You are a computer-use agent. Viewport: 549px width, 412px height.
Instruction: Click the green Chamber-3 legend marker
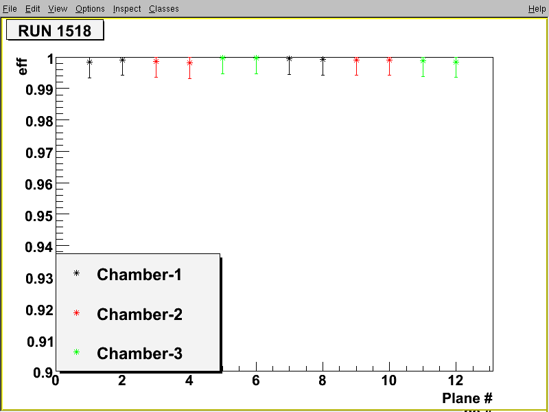tap(76, 352)
